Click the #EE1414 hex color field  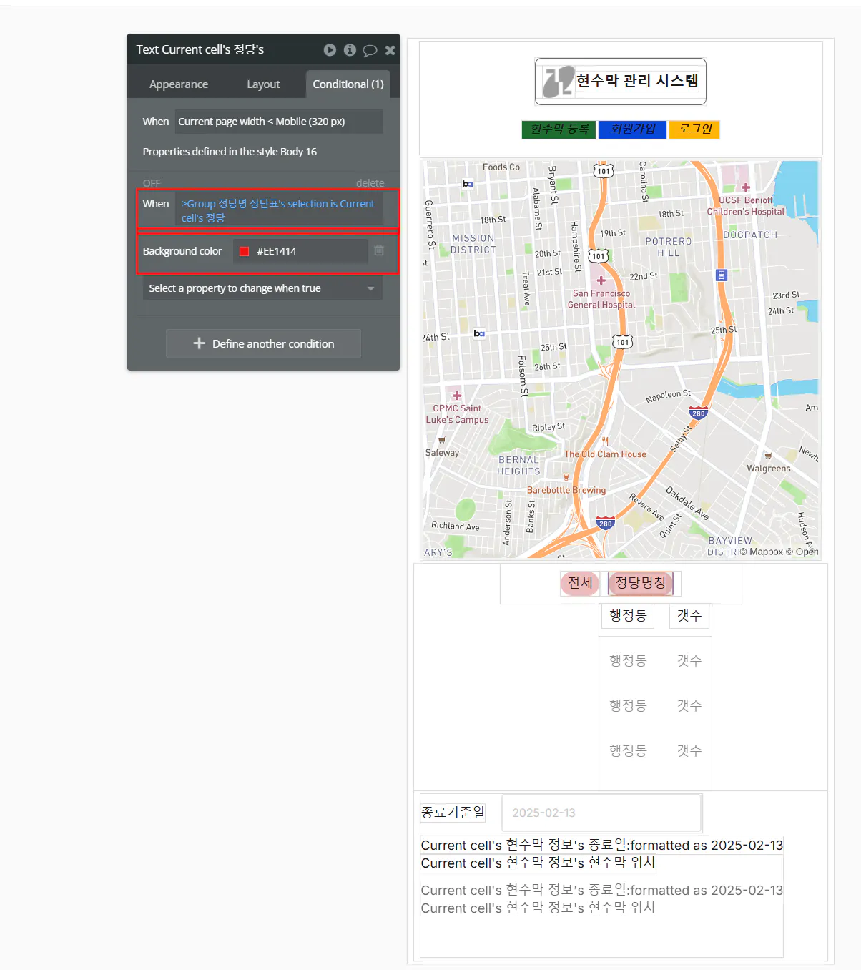(300, 251)
